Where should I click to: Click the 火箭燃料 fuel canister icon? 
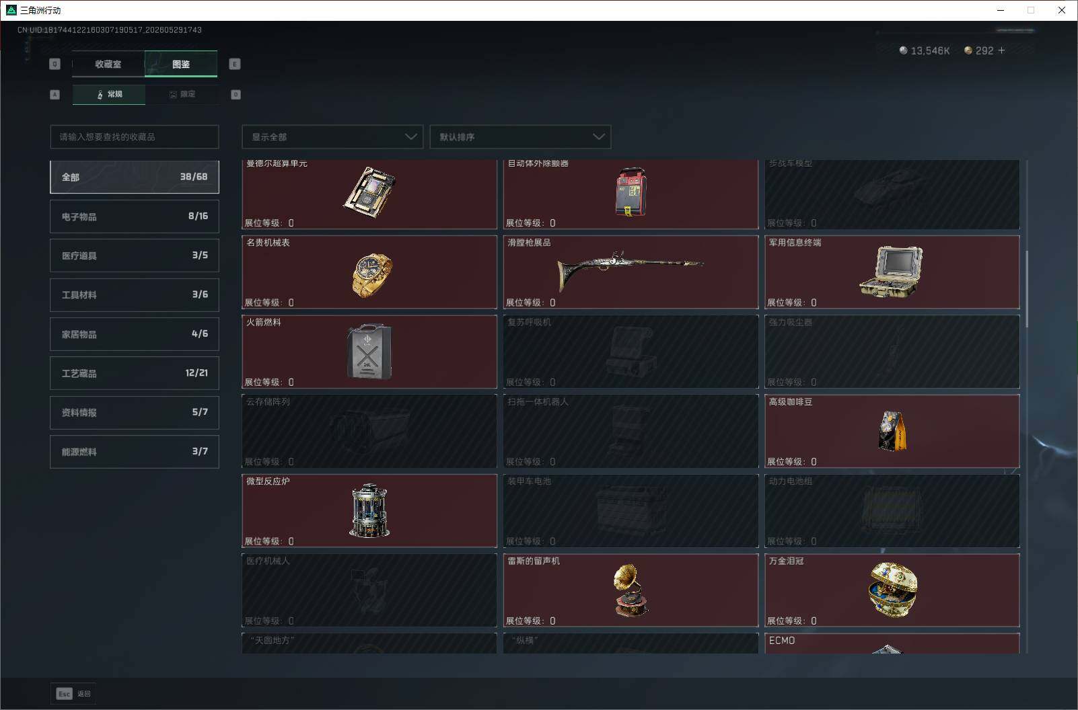[369, 351]
